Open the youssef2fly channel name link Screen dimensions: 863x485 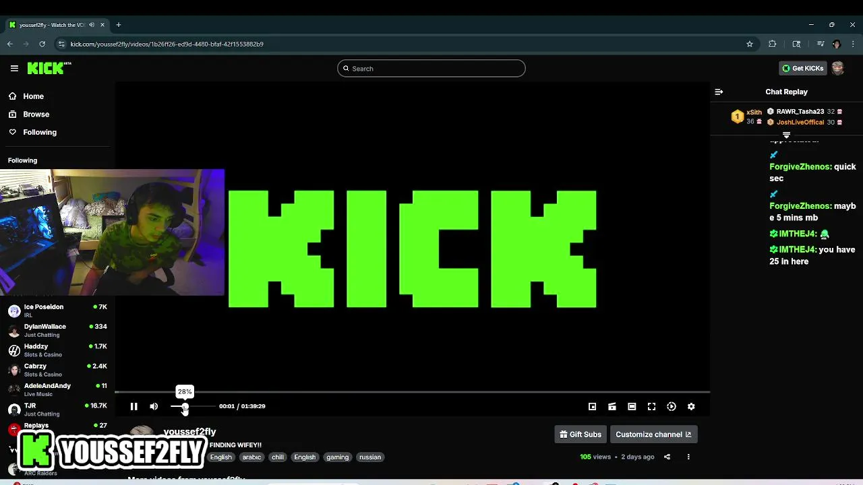[189, 431]
